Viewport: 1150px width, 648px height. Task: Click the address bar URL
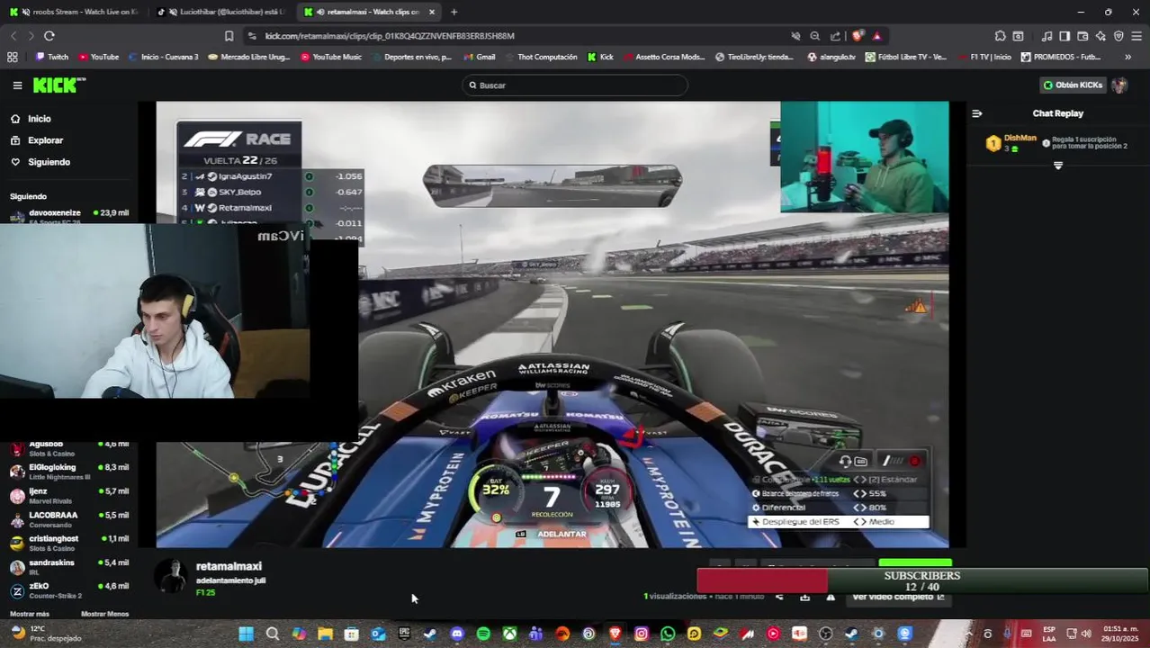coord(390,36)
